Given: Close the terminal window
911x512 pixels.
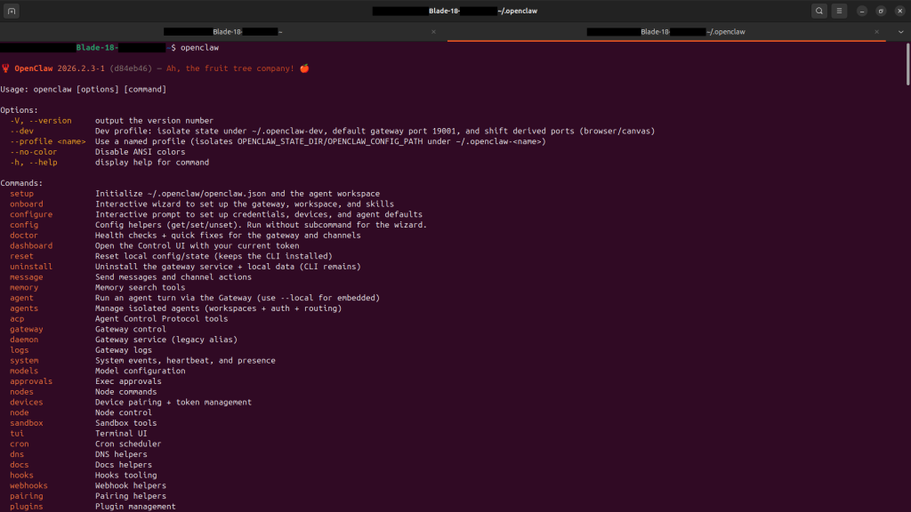Looking at the screenshot, I should [899, 11].
